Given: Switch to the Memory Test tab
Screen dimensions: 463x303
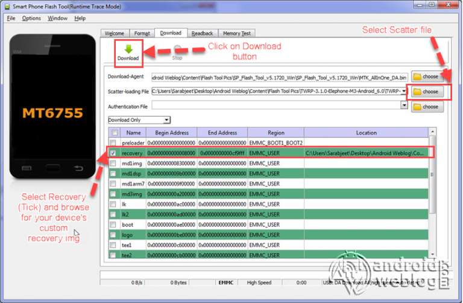Looking at the screenshot, I should (x=236, y=33).
